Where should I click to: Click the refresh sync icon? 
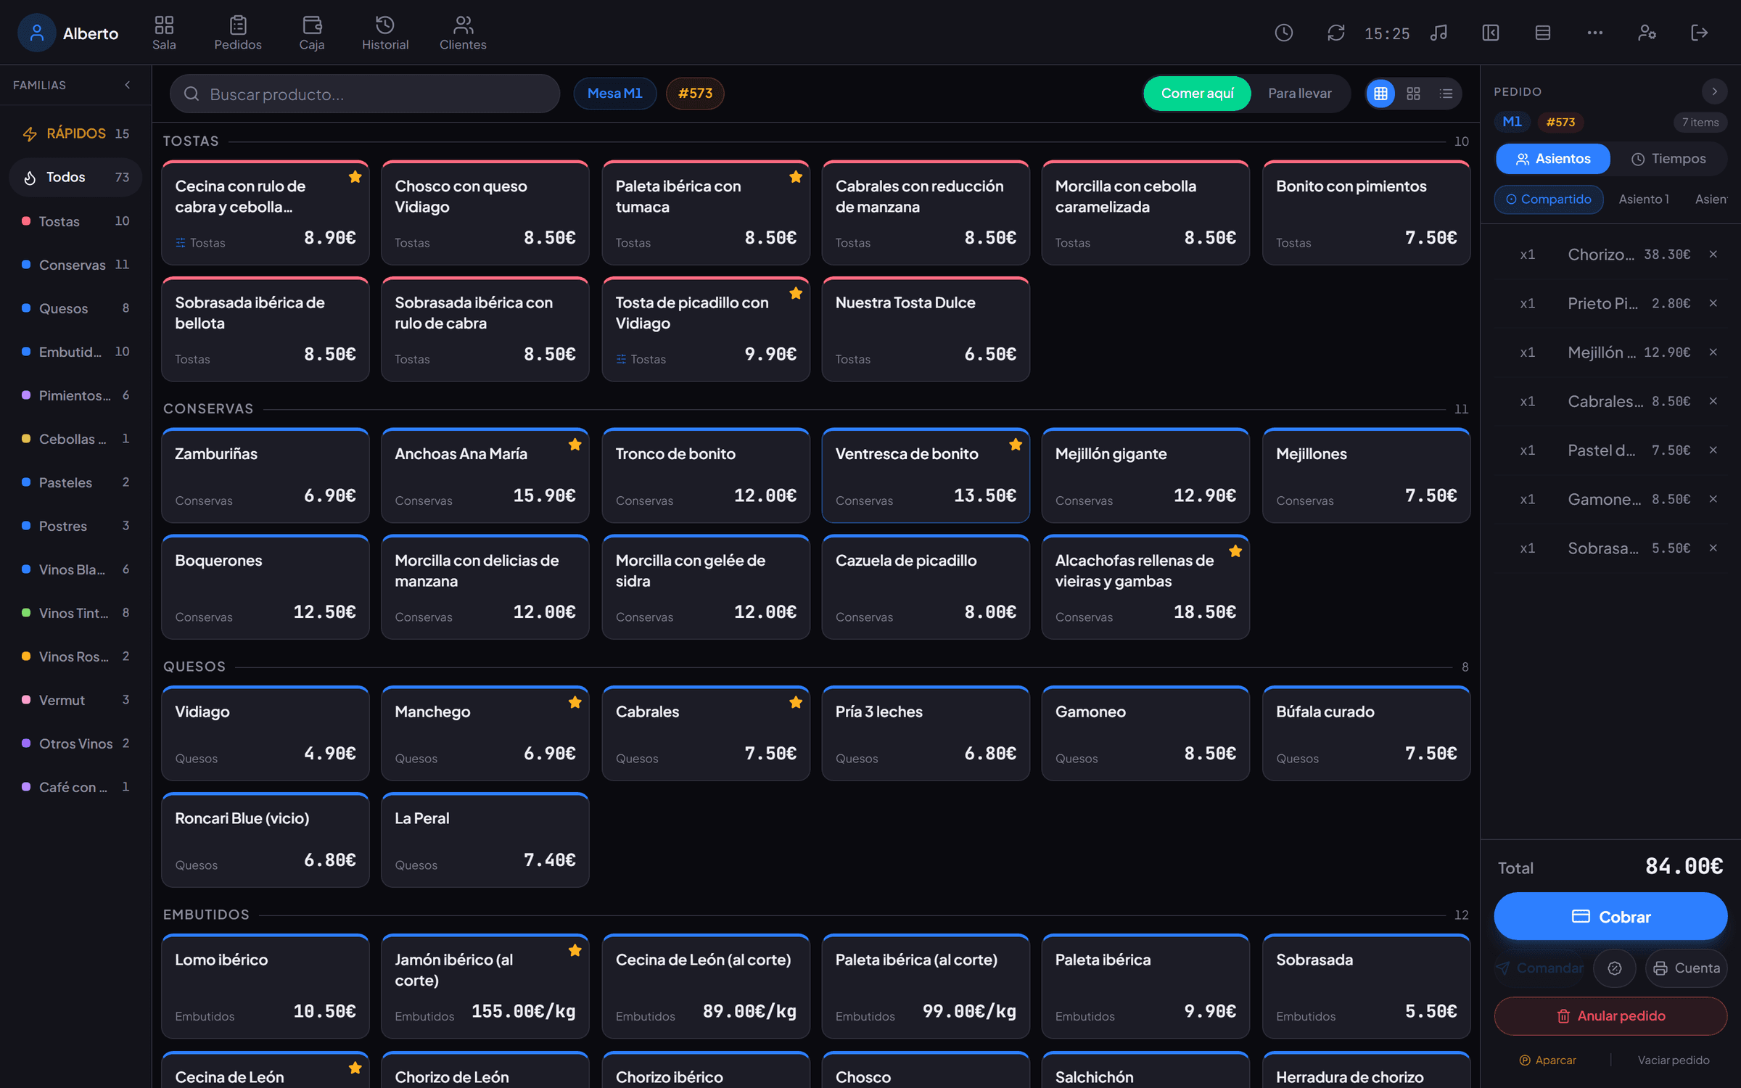(x=1335, y=33)
